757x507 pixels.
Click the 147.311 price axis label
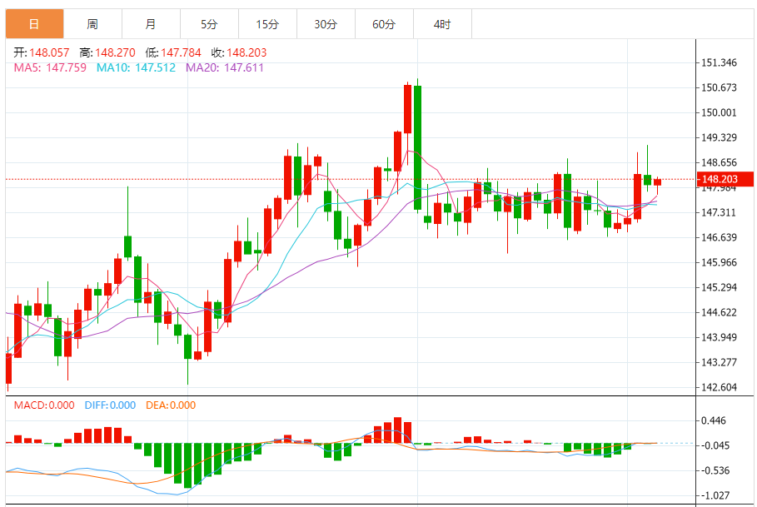(720, 212)
